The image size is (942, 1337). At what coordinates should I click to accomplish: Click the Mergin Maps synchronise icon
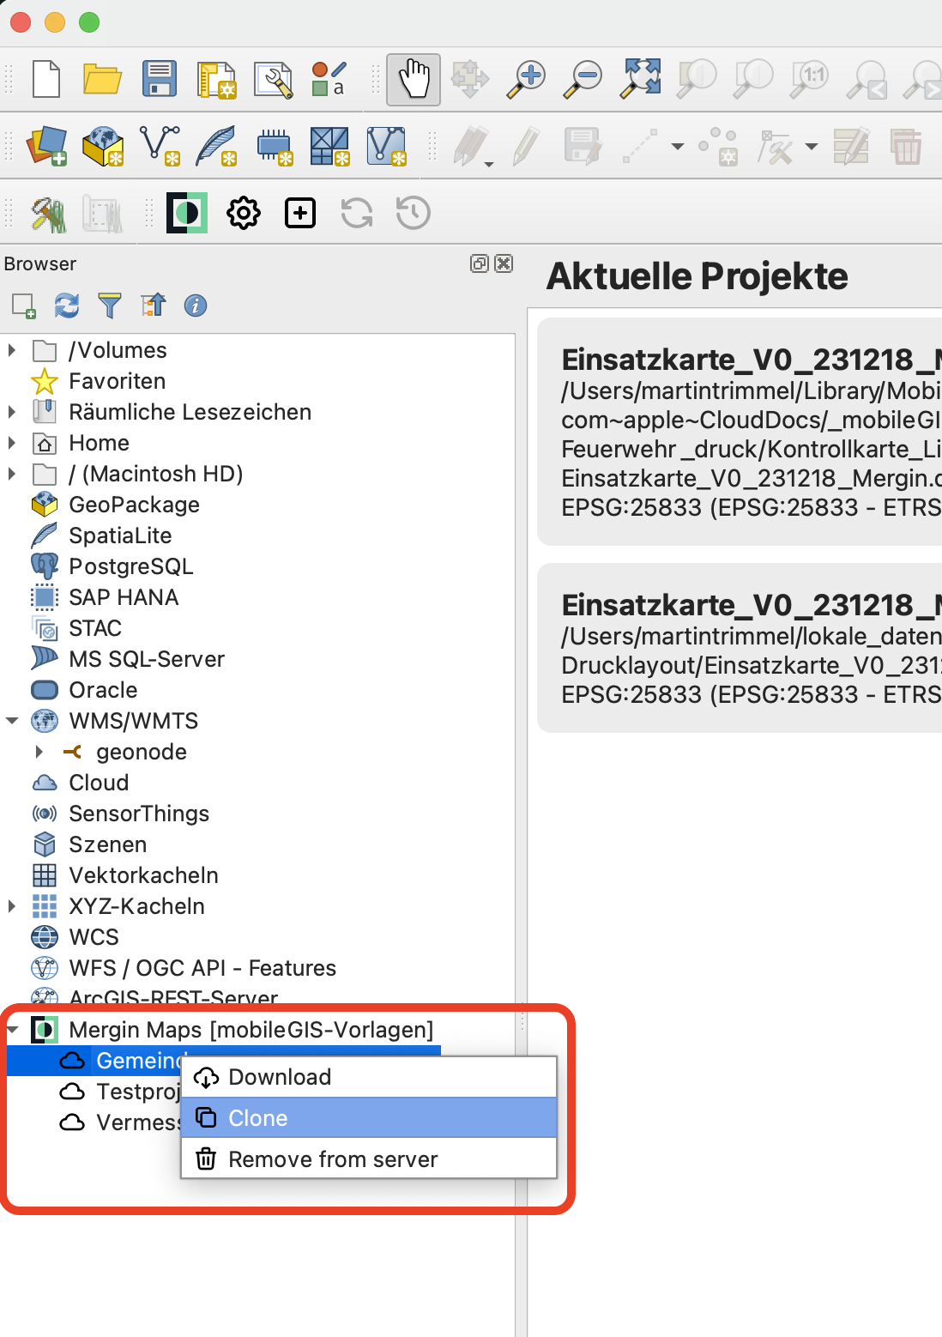tap(357, 213)
